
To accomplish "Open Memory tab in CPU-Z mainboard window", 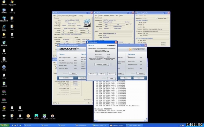I will point(112,16).
